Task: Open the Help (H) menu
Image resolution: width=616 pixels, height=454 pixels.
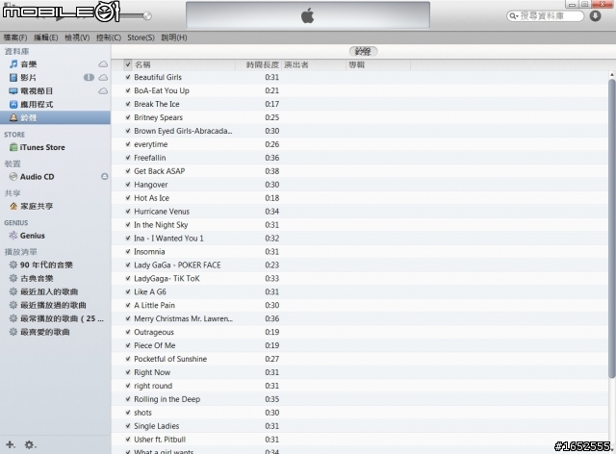Action: click(x=174, y=38)
